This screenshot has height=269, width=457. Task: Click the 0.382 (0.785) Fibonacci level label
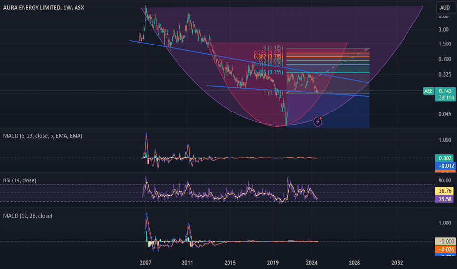(268, 56)
